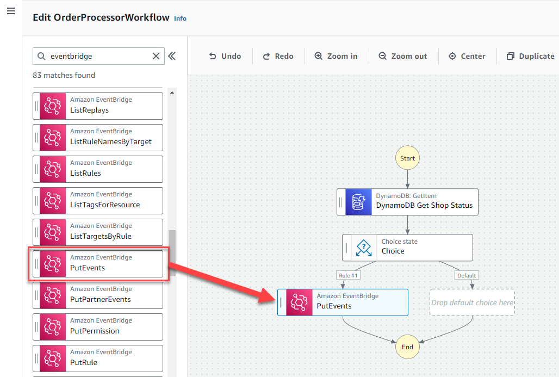Click EventBridge icon of PutPermission

(x=53, y=327)
